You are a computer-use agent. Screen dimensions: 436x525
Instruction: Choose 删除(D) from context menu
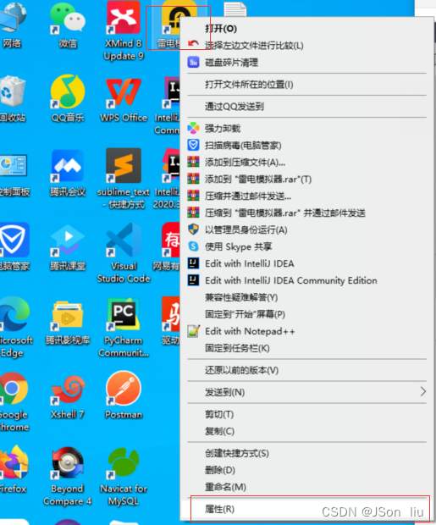(219, 470)
